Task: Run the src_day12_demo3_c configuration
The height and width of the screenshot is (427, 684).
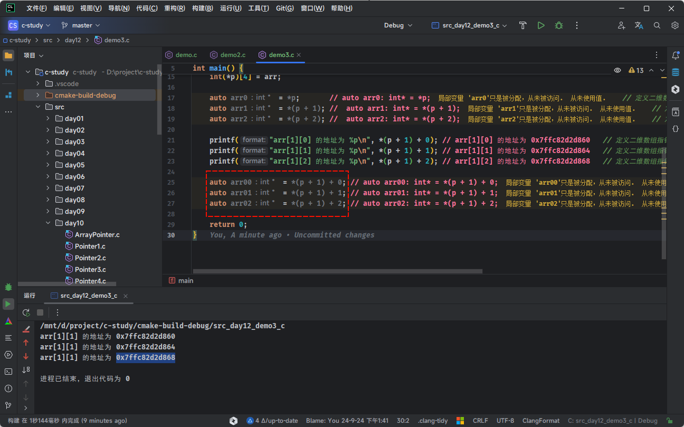Action: (x=541, y=25)
